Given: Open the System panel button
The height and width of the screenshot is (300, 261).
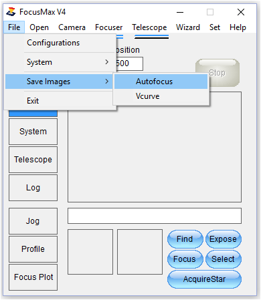Looking at the screenshot, I should point(33,132).
